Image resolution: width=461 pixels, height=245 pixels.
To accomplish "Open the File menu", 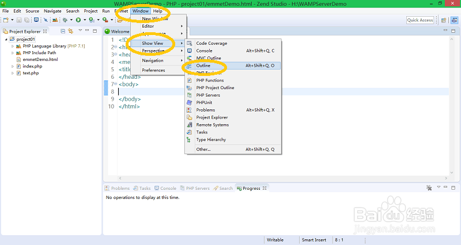I will (x=6, y=11).
